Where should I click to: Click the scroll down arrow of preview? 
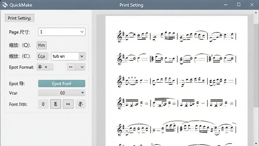[x=256, y=143]
